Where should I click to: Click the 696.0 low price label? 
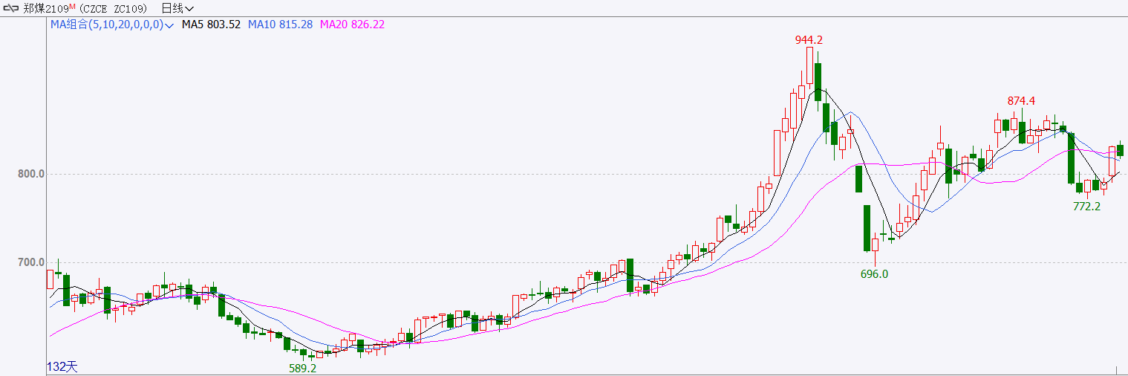pos(874,273)
